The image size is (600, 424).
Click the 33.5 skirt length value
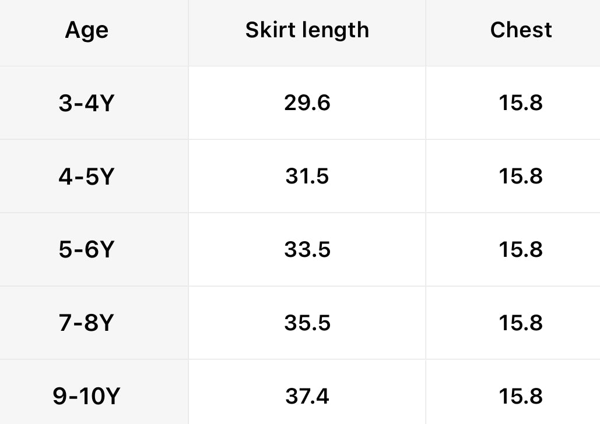click(x=307, y=250)
